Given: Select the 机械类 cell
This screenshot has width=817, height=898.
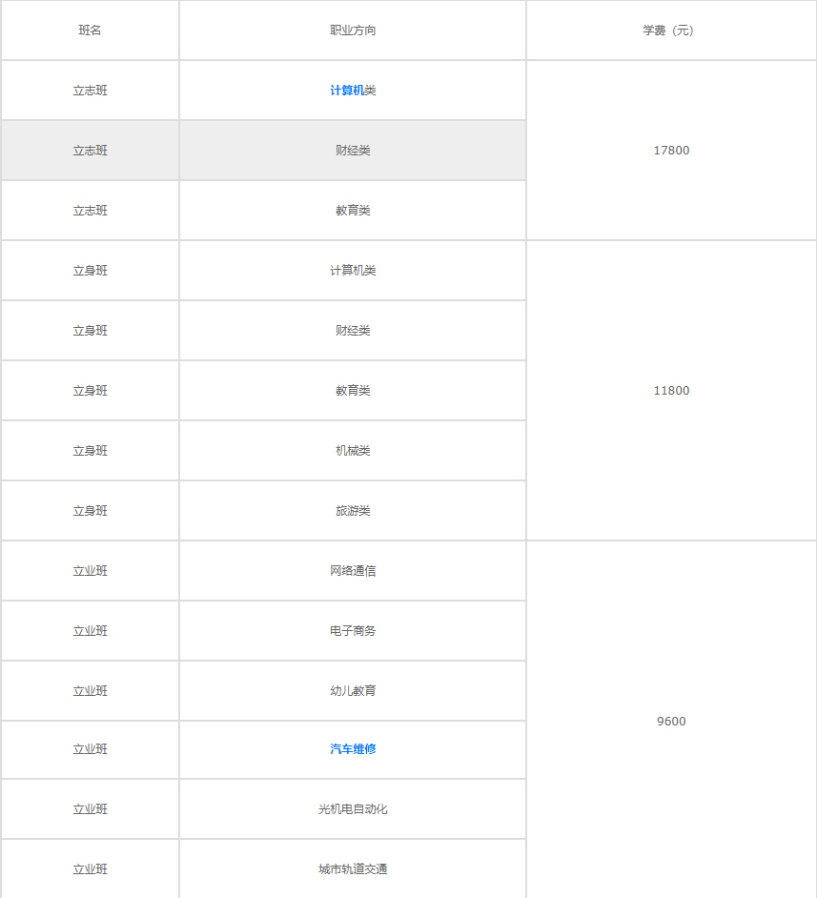Looking at the screenshot, I should pos(353,451).
